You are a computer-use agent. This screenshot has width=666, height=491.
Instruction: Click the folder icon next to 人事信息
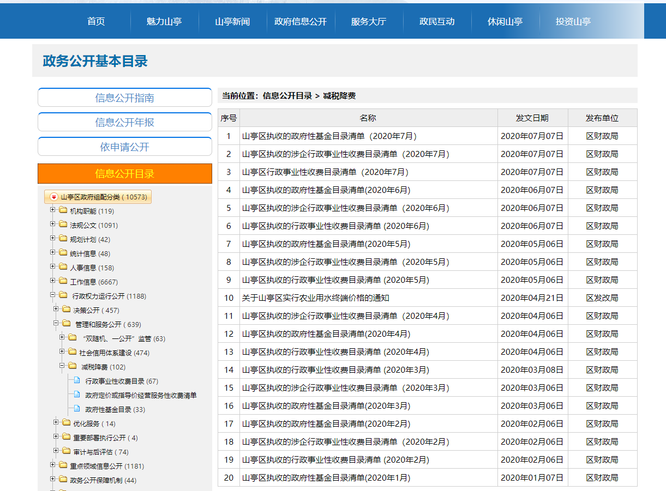63,267
